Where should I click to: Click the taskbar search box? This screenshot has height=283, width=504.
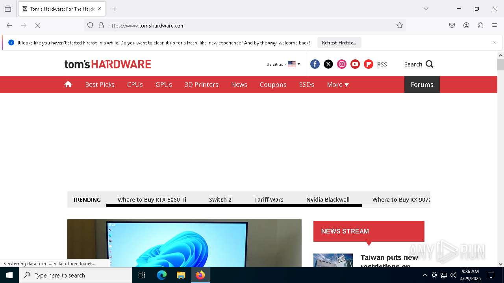(76, 275)
